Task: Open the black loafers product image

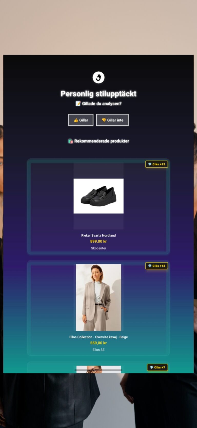Action: pyautogui.click(x=98, y=196)
